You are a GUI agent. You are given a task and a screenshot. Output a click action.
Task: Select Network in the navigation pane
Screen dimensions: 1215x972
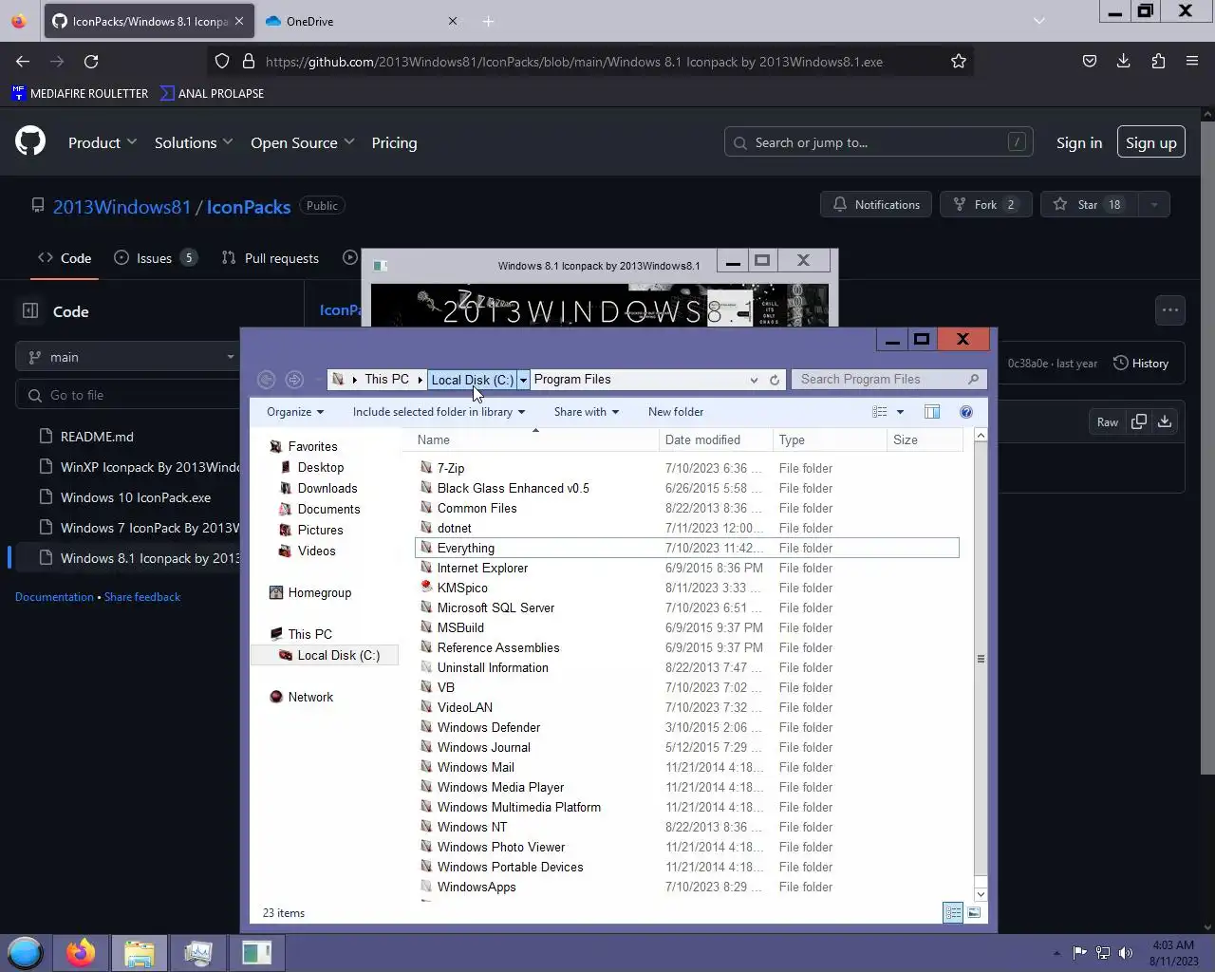point(310,697)
